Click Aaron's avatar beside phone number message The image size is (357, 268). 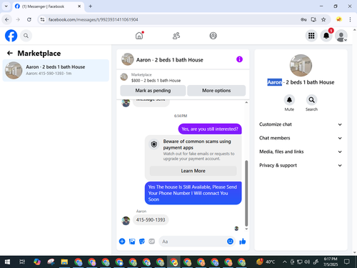126,221
